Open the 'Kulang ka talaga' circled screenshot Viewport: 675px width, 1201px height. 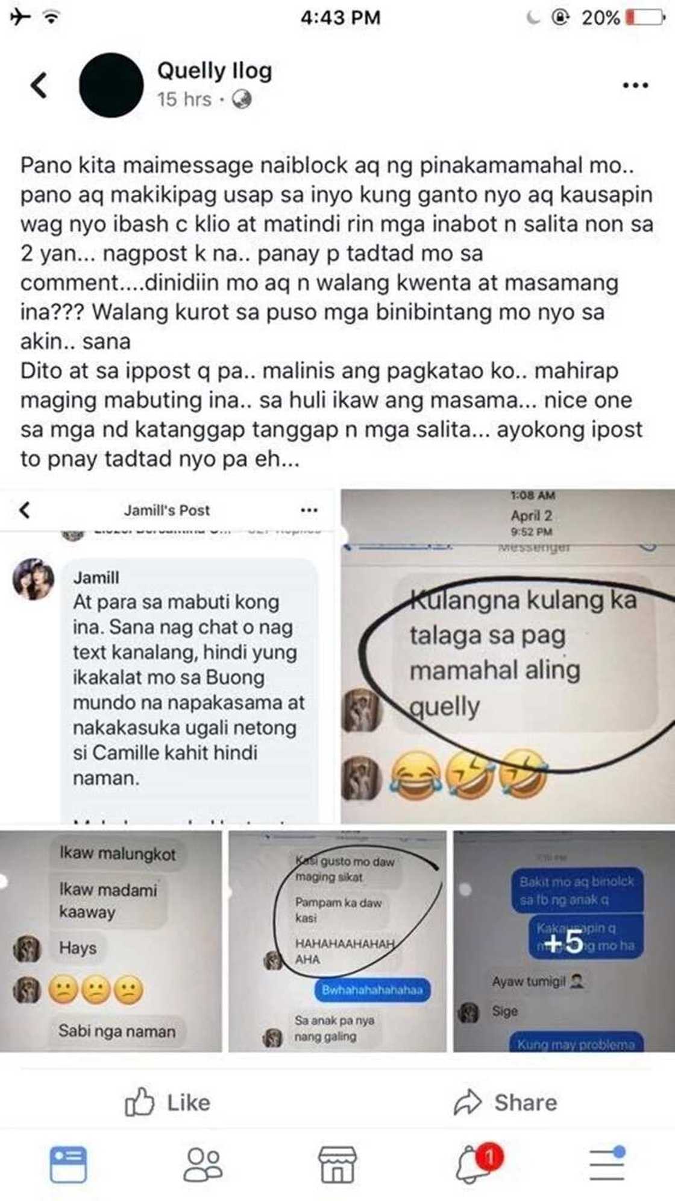pyautogui.click(x=508, y=657)
